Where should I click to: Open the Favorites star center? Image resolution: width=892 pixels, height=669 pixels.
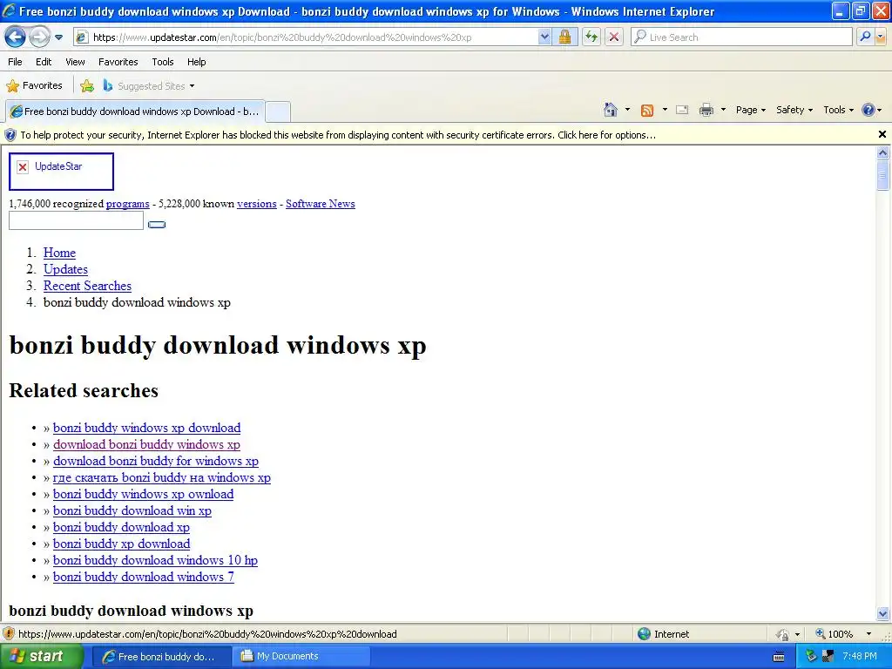pyautogui.click(x=34, y=86)
